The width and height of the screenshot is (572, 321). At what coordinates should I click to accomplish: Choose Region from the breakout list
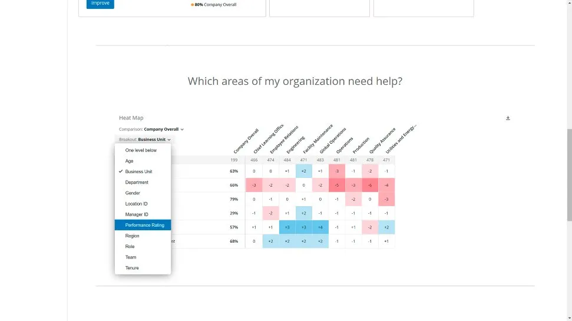(x=132, y=236)
